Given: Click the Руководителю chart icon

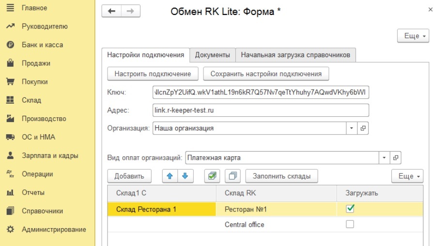Looking at the screenshot, I should (10, 26).
